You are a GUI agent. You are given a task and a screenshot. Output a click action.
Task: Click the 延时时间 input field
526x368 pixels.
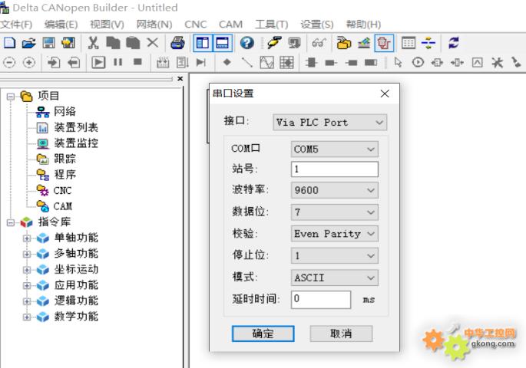[321, 299]
